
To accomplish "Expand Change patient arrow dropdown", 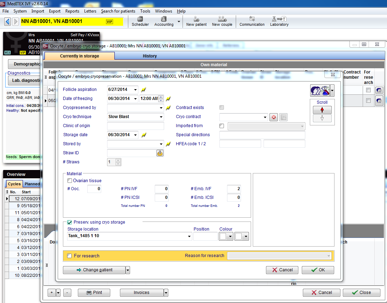I will tap(128, 270).
